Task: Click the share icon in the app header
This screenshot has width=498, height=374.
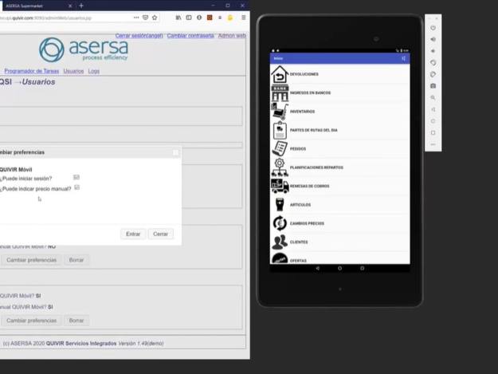Action: click(404, 58)
